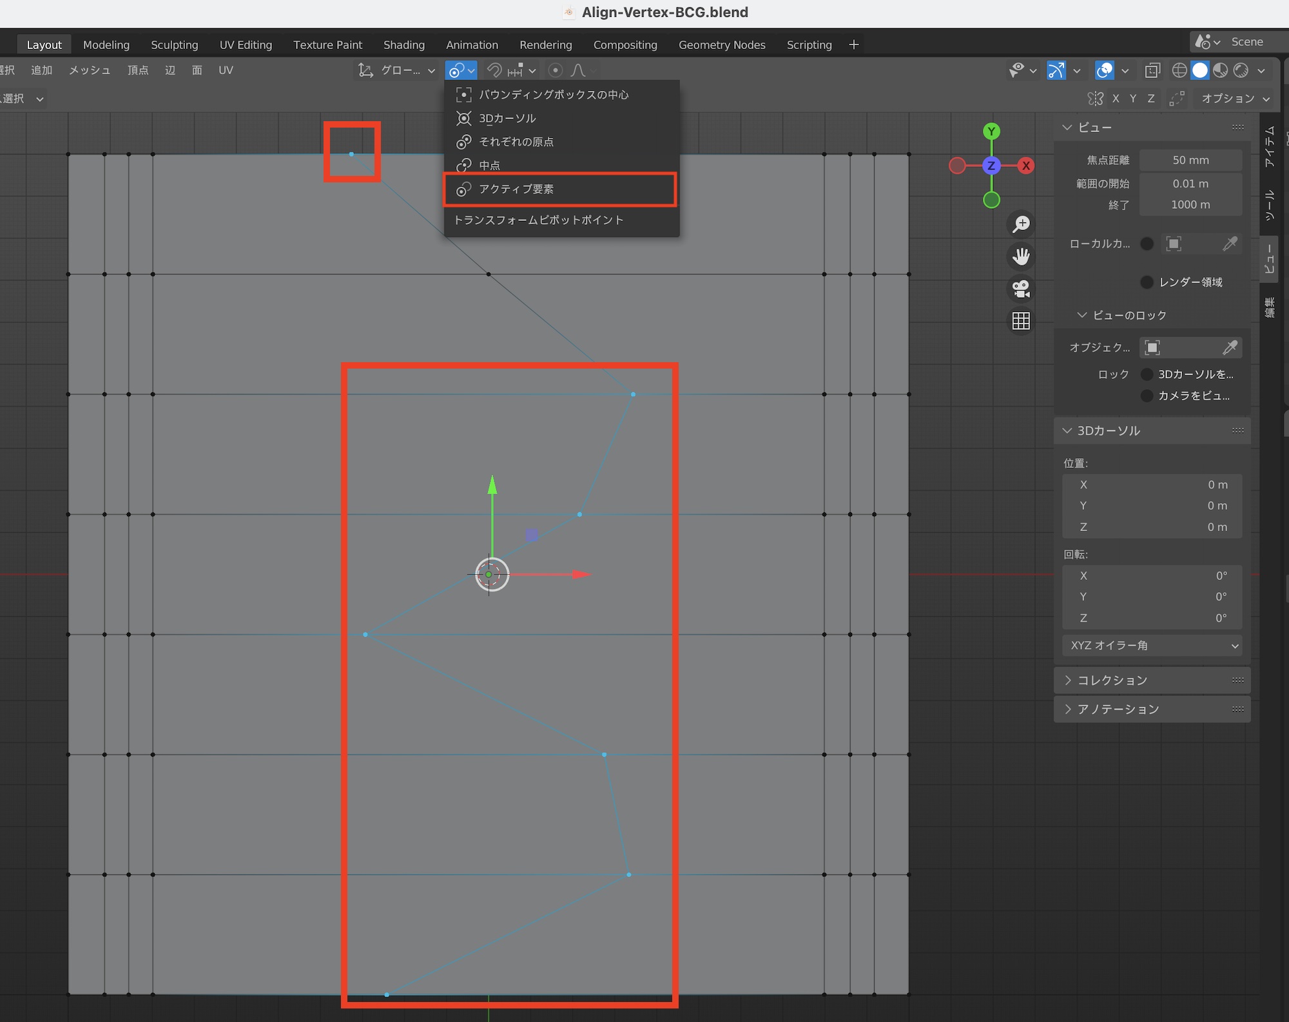Click the zoom view magnifier icon
The height and width of the screenshot is (1022, 1289).
[1021, 224]
